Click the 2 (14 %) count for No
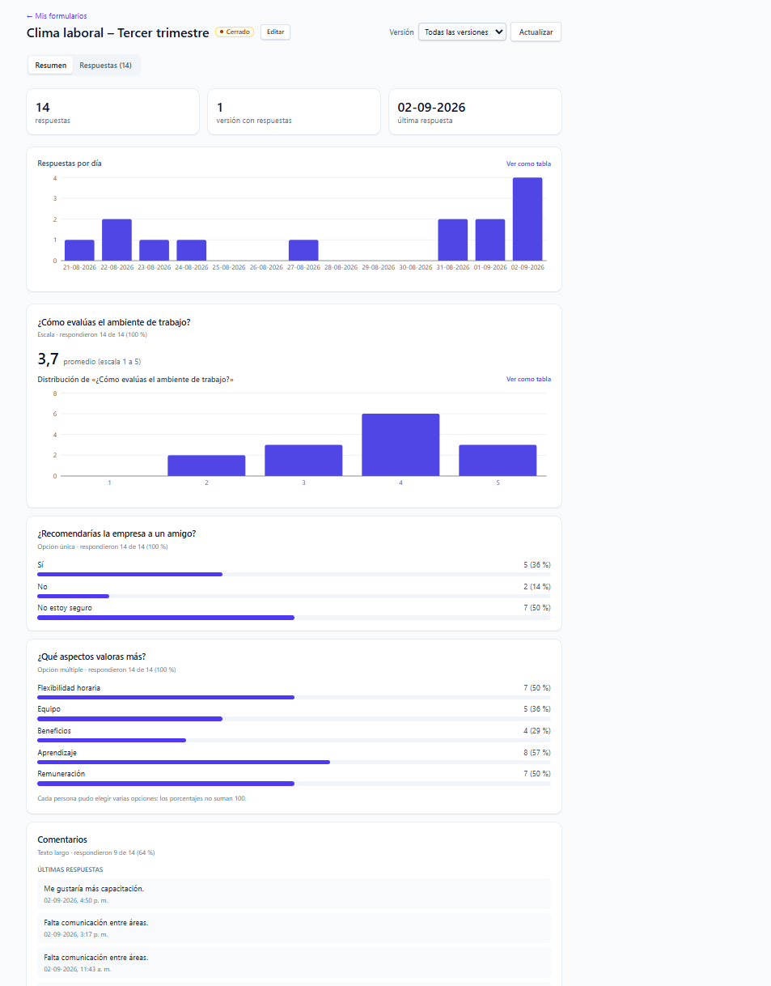771x986 pixels. point(537,586)
